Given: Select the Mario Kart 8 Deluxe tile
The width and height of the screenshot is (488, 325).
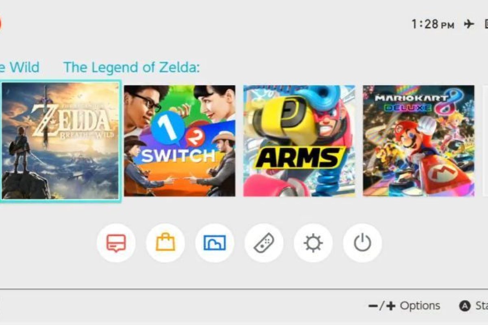Looking at the screenshot, I should [418, 141].
